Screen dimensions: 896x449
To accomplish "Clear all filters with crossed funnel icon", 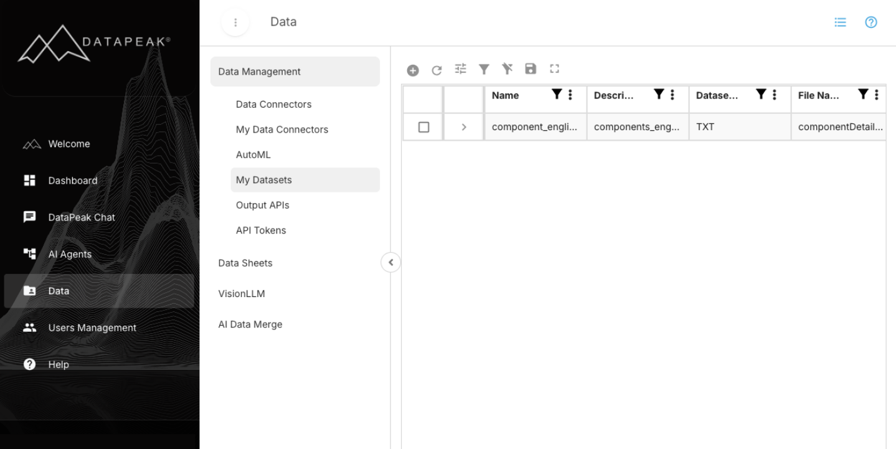I will (x=507, y=69).
